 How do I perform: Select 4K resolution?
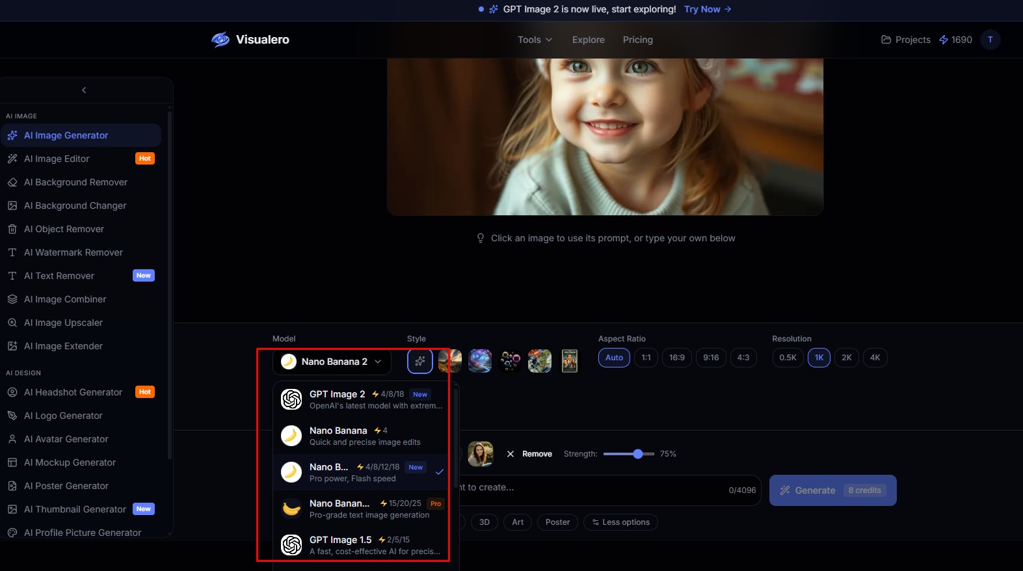[875, 358]
